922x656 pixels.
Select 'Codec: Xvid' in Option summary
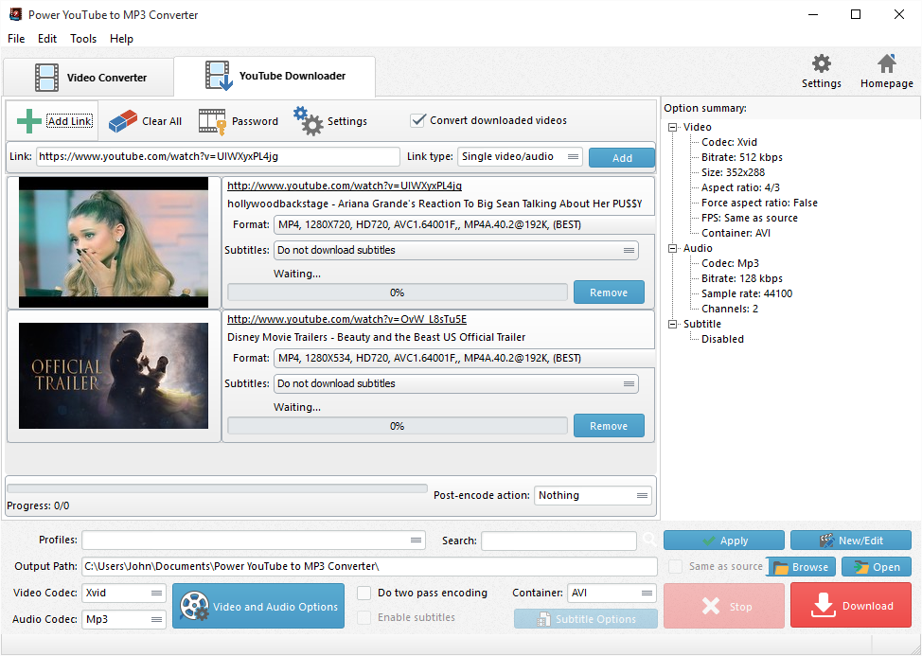click(x=729, y=142)
